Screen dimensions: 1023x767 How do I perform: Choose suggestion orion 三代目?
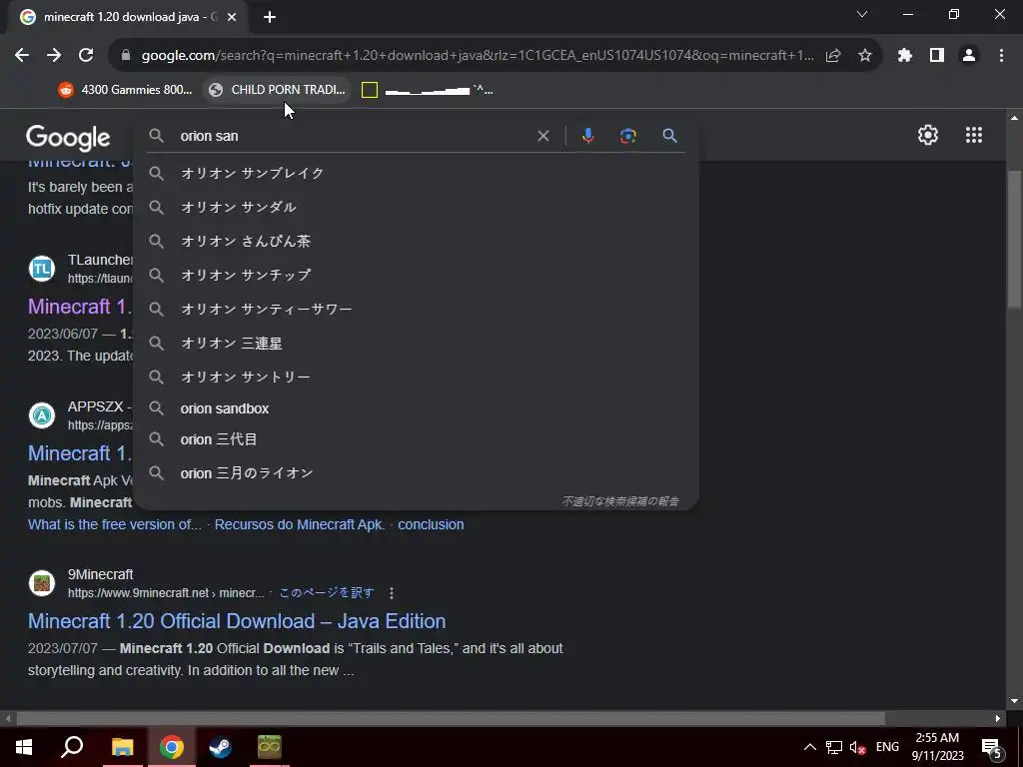point(417,439)
